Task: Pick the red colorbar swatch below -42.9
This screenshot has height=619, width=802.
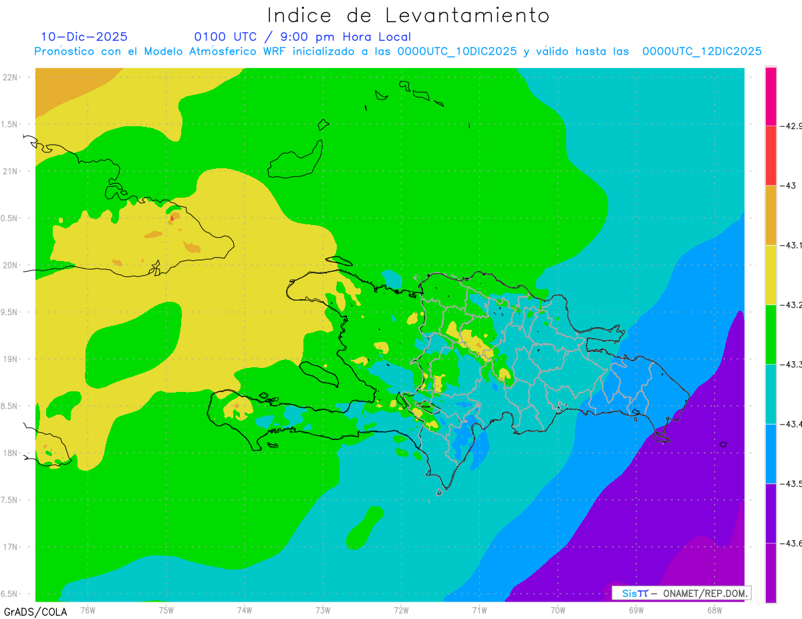Action: tap(771, 156)
